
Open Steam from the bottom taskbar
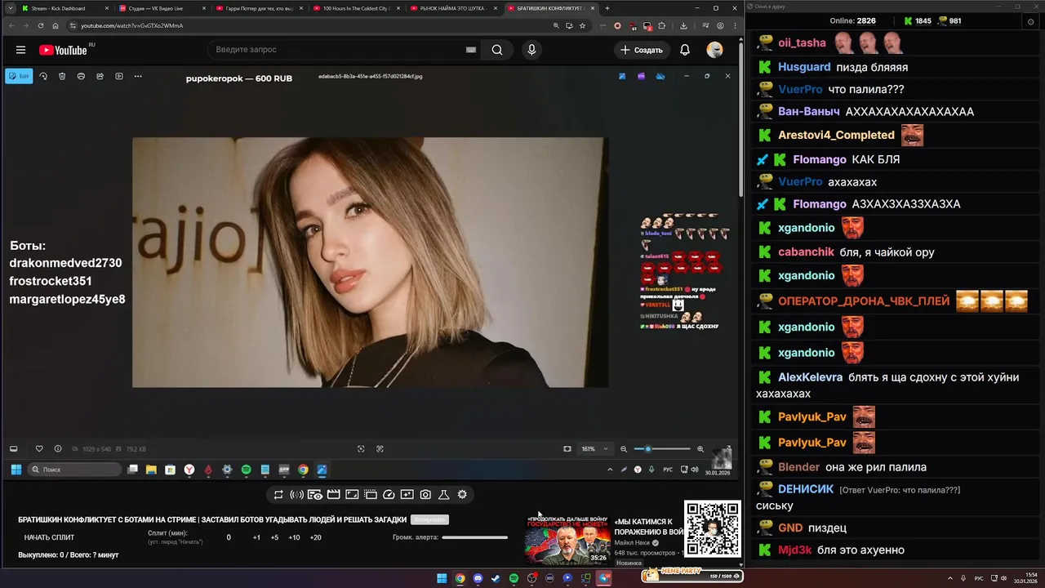coord(496,578)
